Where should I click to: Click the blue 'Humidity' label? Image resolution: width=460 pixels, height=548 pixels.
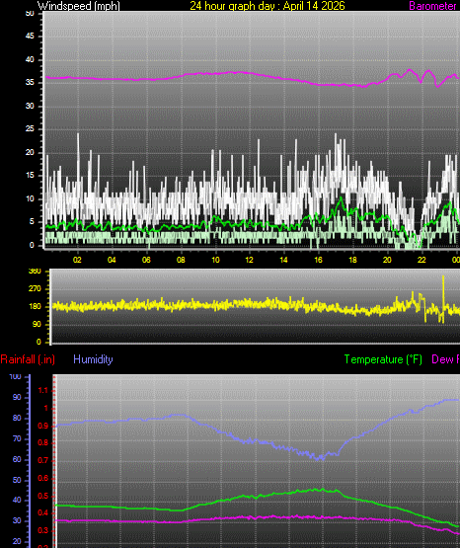pyautogui.click(x=93, y=359)
